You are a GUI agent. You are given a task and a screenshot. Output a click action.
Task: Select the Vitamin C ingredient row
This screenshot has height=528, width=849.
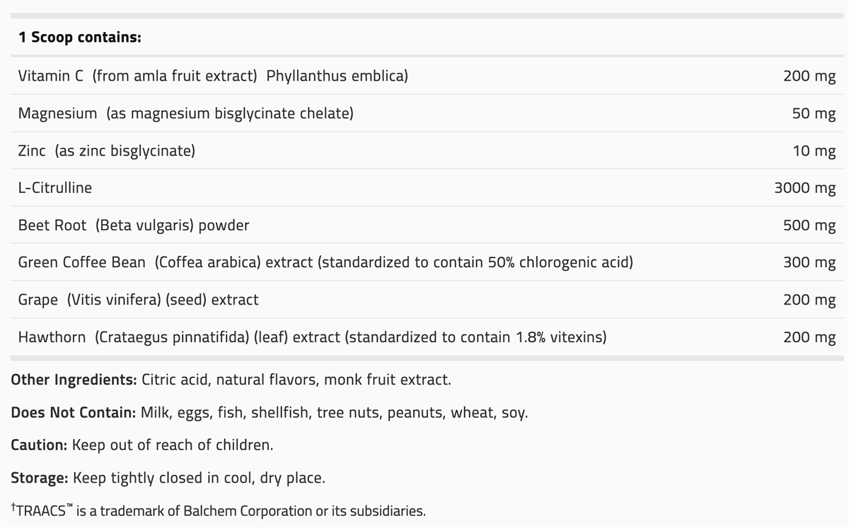tap(213, 76)
